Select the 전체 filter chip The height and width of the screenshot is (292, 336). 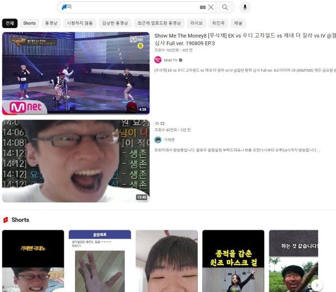pyautogui.click(x=10, y=23)
